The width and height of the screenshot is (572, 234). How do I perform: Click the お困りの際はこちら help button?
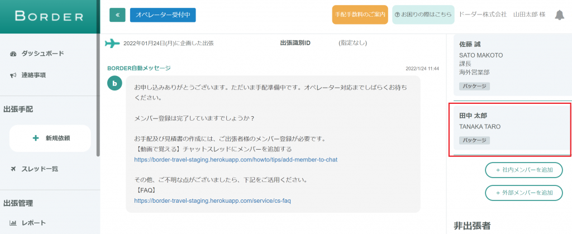click(x=422, y=15)
